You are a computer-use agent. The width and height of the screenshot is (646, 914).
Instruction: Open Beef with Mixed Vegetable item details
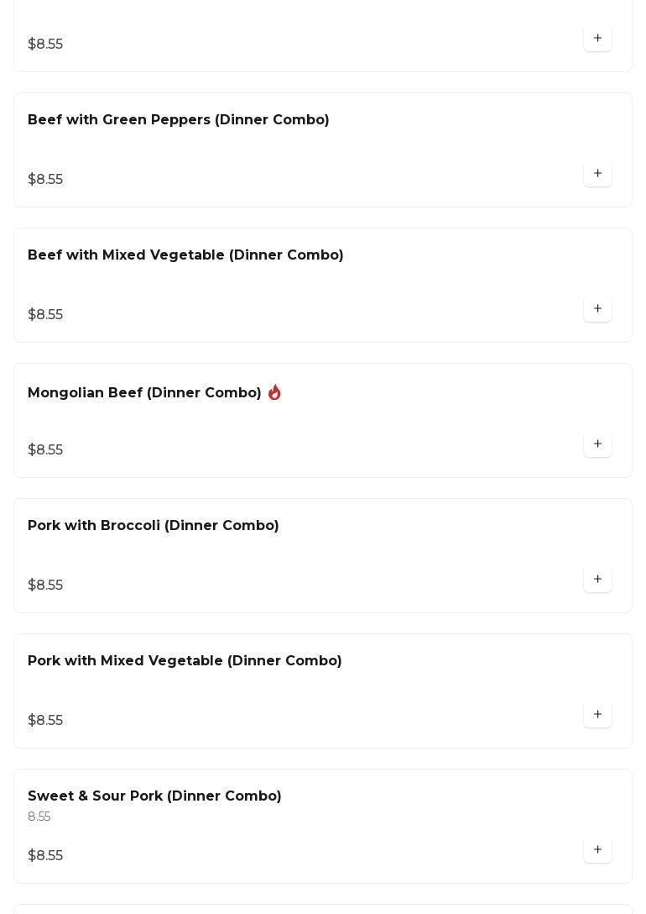tap(185, 255)
